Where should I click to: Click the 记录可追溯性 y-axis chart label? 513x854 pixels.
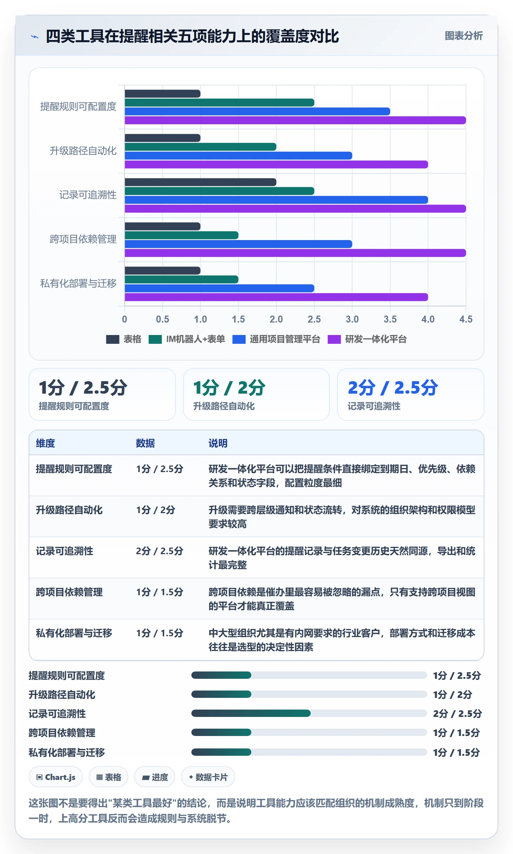point(88,195)
